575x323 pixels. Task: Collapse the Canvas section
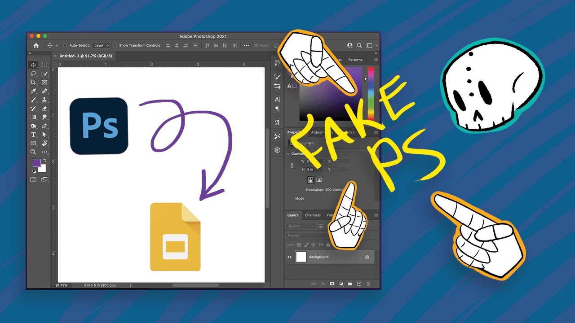pos(288,153)
